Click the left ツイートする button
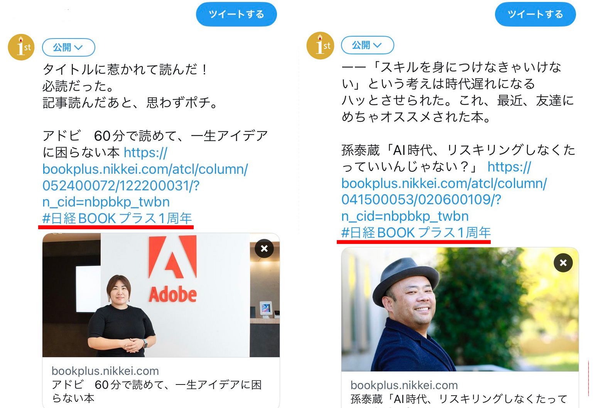This screenshot has height=408, width=598. [x=236, y=14]
